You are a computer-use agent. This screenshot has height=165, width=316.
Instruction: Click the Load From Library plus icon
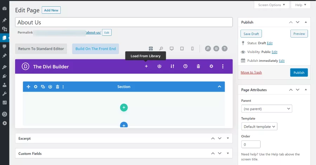point(146,66)
